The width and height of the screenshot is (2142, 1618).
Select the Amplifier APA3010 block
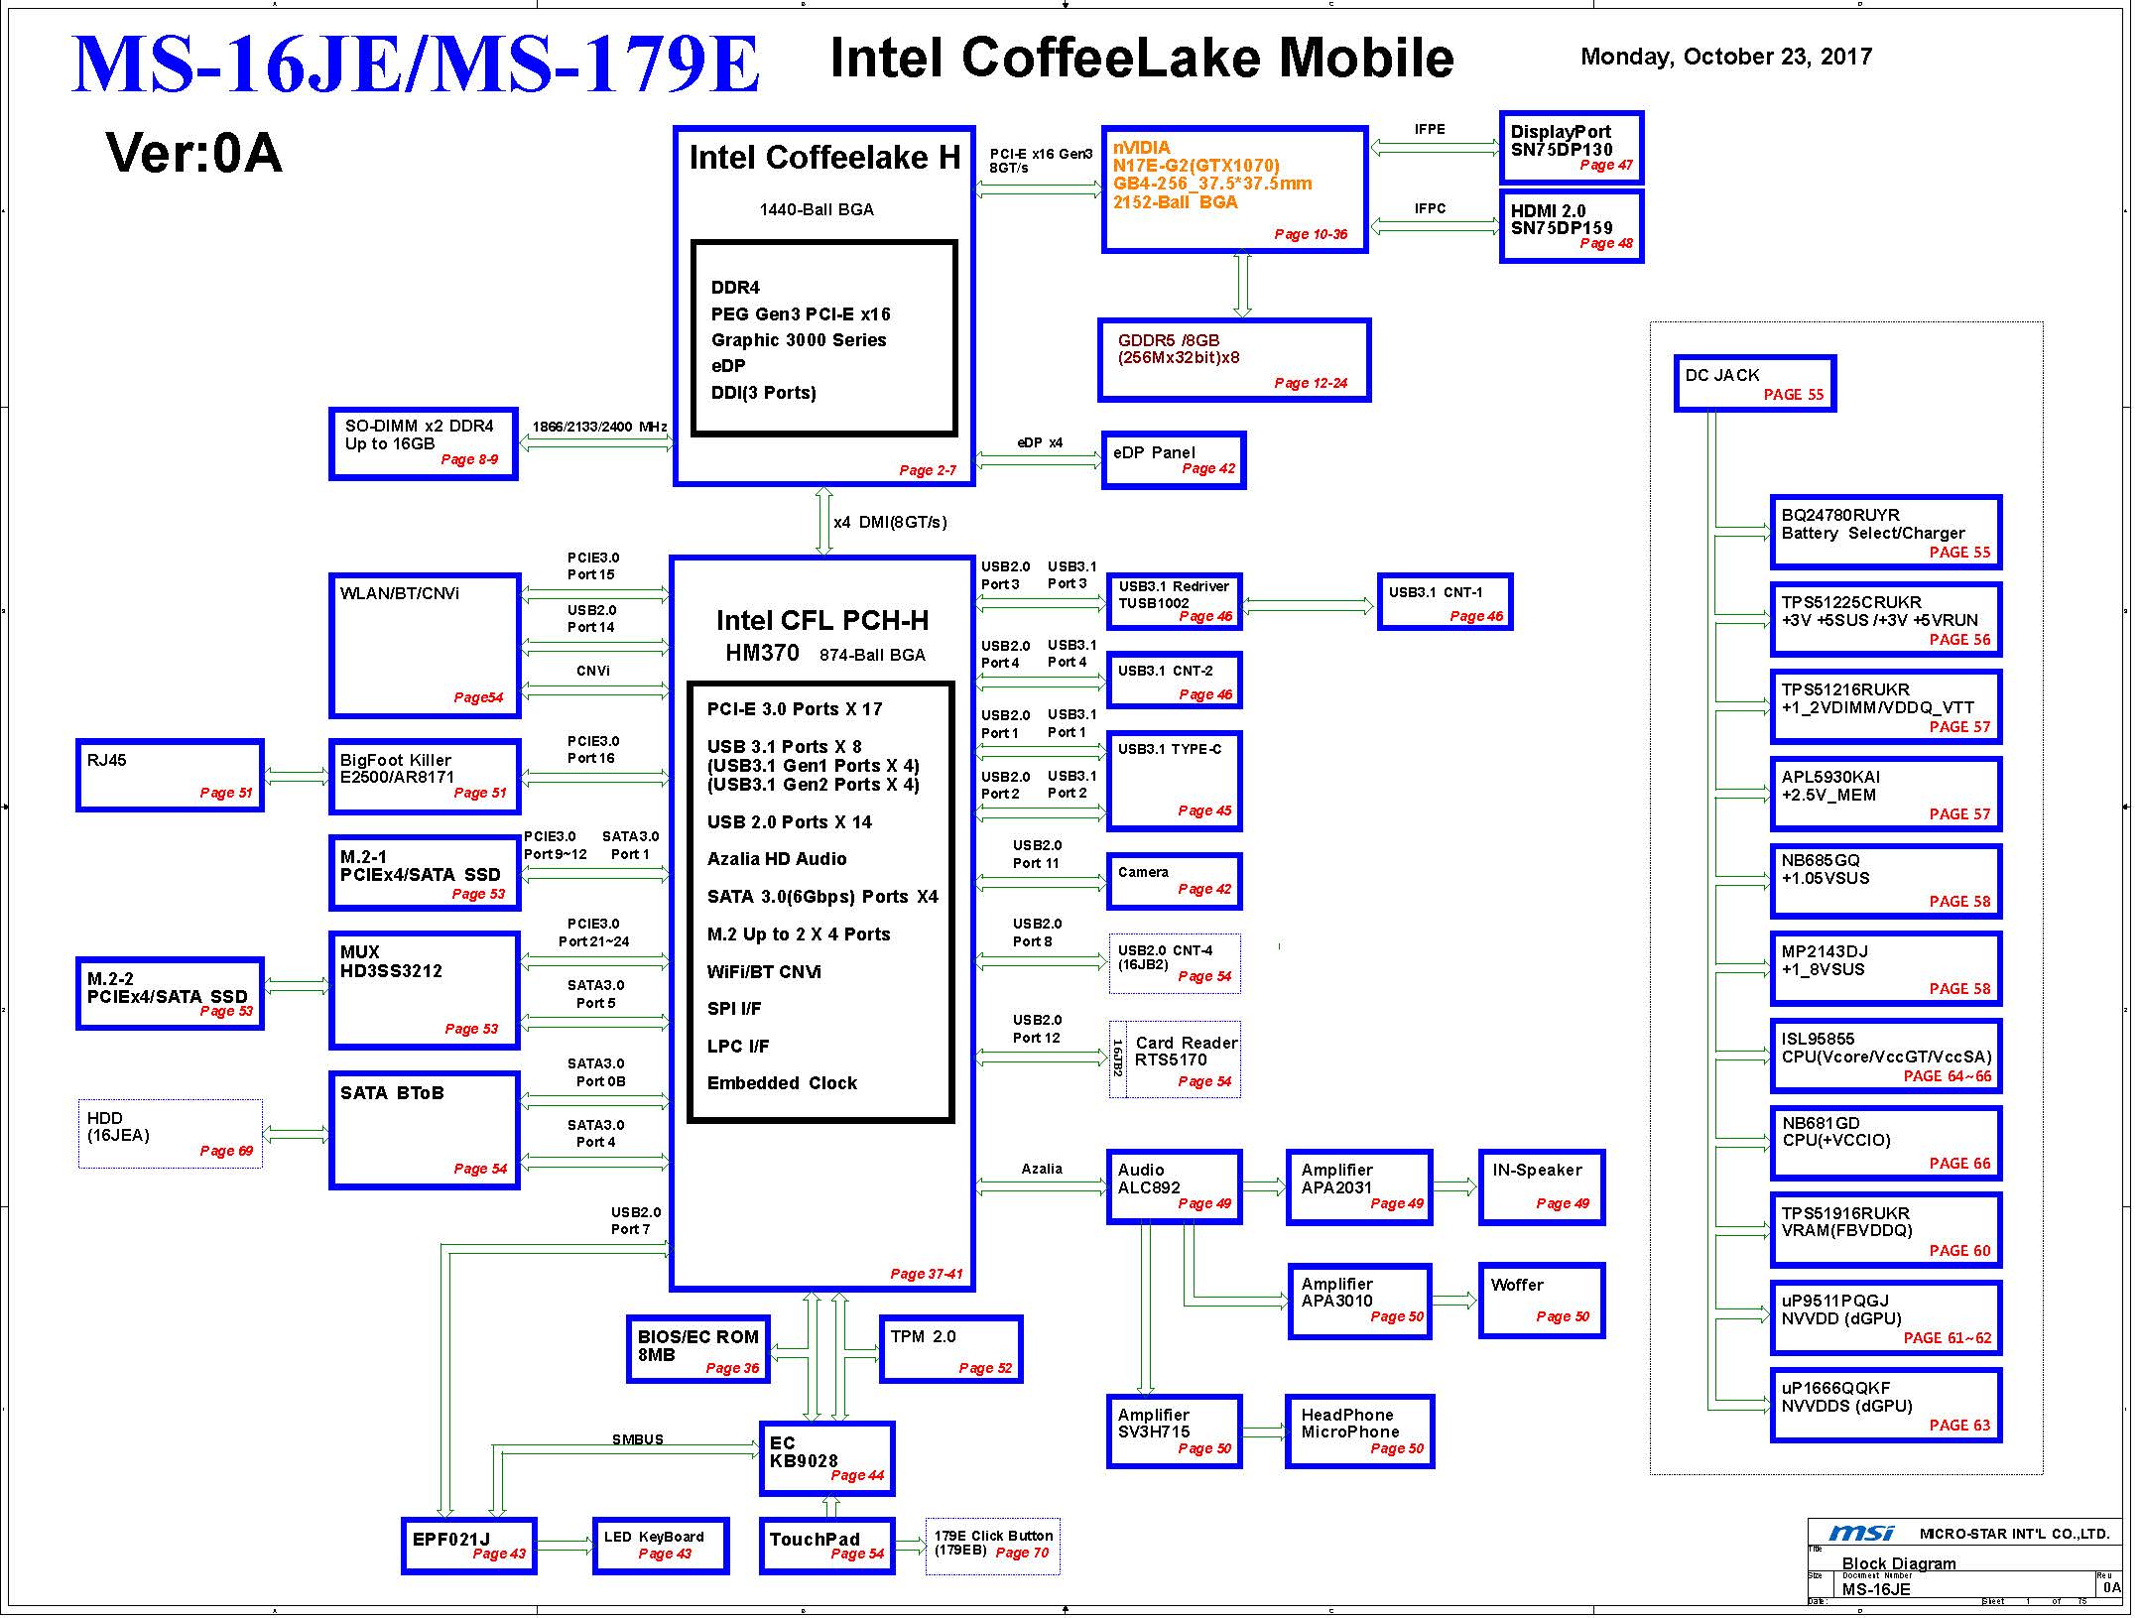1359,1302
